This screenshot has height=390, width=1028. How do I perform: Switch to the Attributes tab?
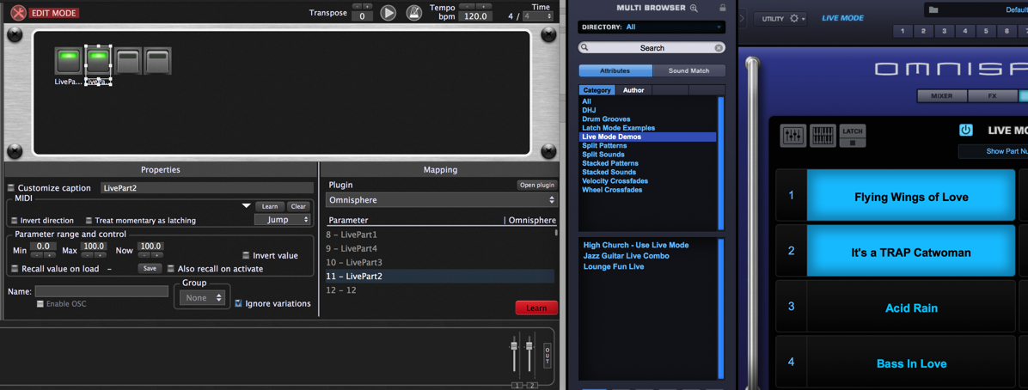click(x=615, y=70)
